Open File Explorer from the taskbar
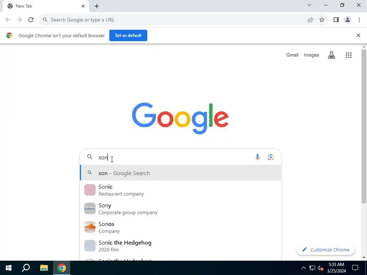 tap(44, 268)
